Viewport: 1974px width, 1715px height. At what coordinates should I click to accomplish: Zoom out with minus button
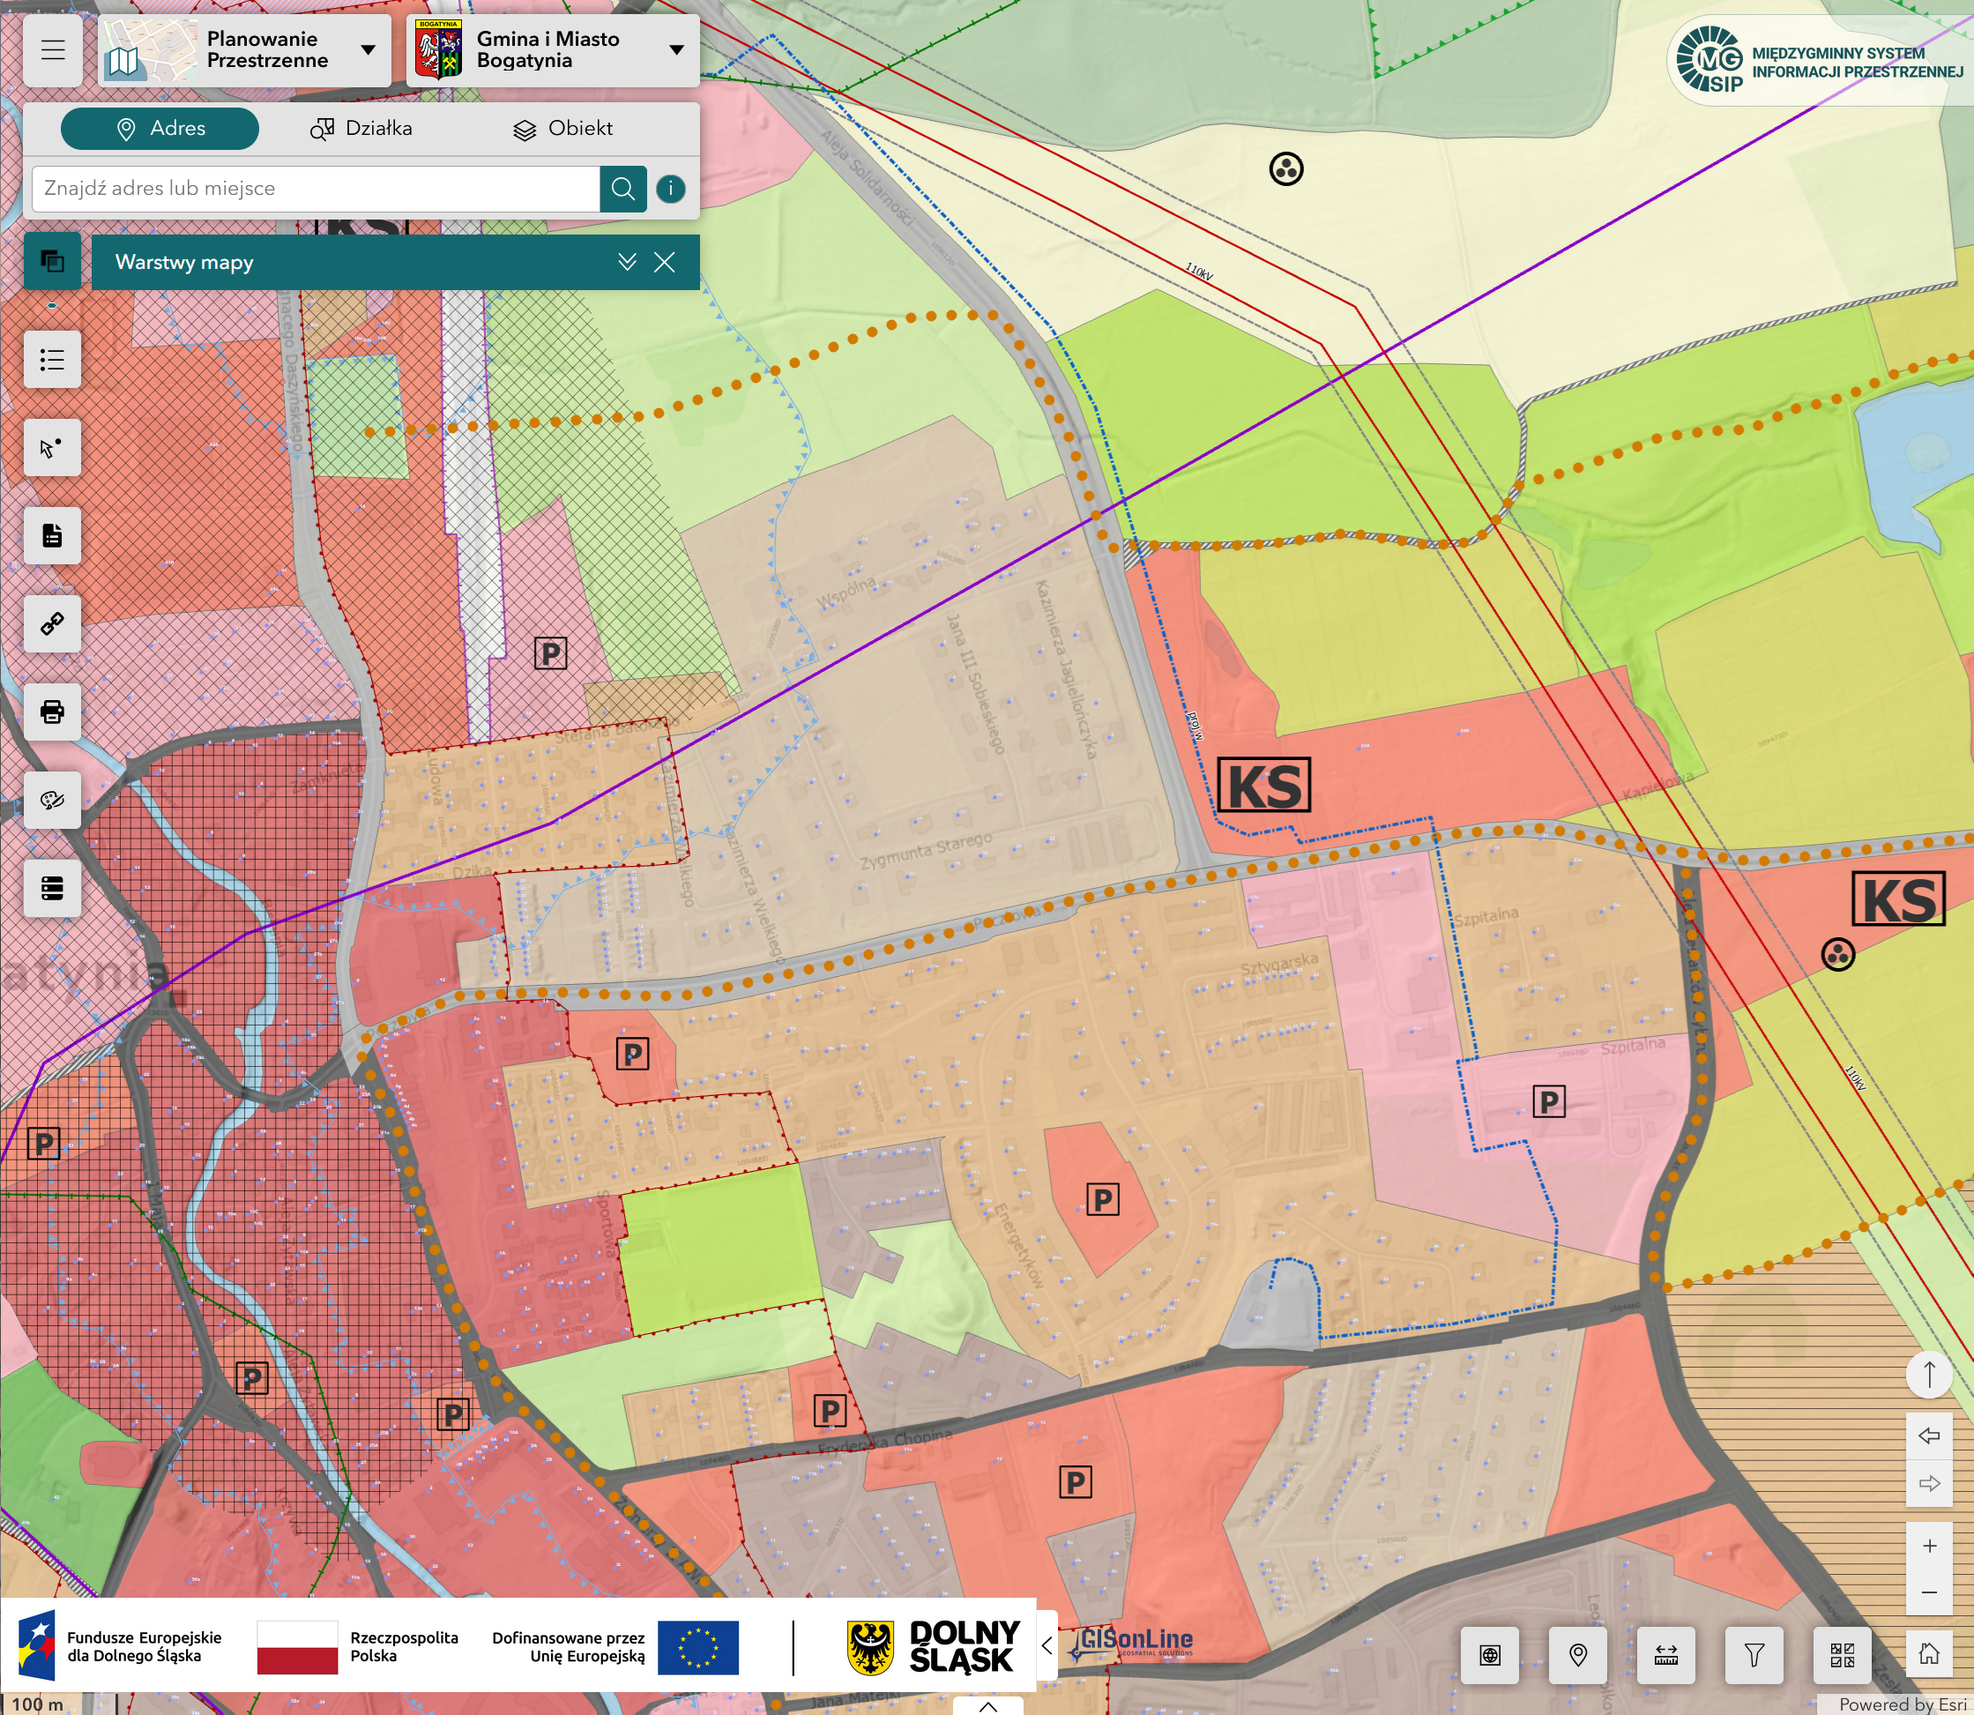[1929, 1592]
